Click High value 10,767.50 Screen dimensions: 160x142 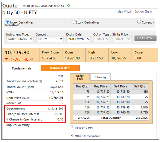(96, 58)
